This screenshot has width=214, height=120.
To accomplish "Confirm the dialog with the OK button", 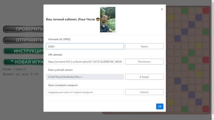I will (160, 106).
